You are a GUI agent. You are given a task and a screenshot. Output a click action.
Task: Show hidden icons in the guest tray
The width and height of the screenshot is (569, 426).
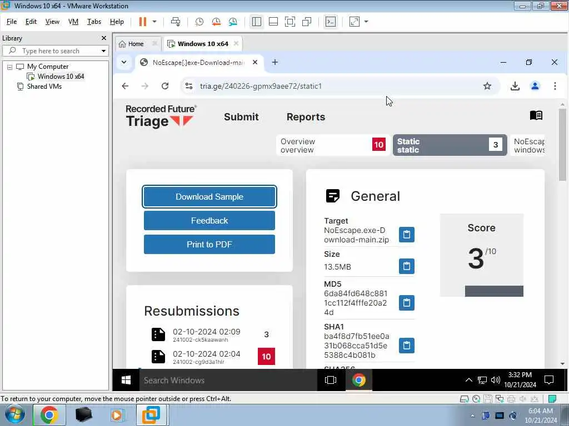[x=468, y=380]
